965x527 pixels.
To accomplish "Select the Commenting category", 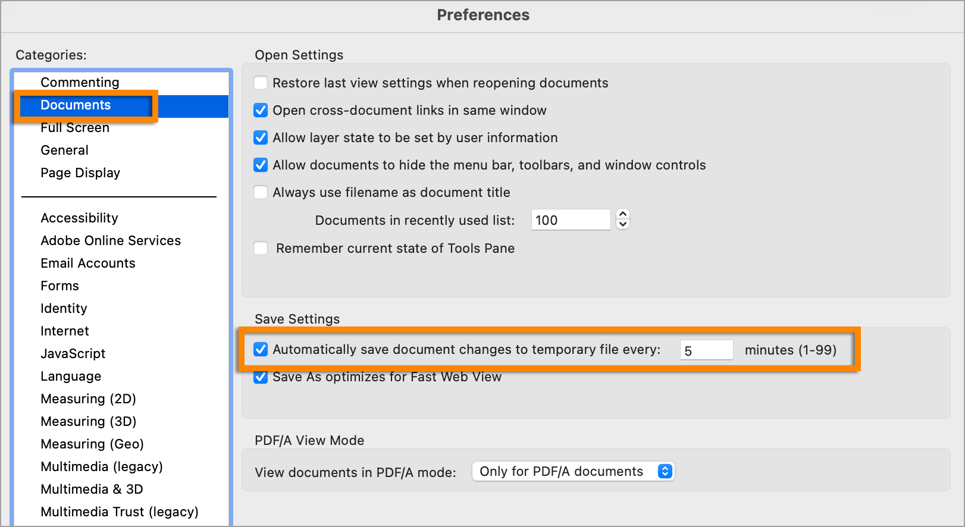I will 80,82.
